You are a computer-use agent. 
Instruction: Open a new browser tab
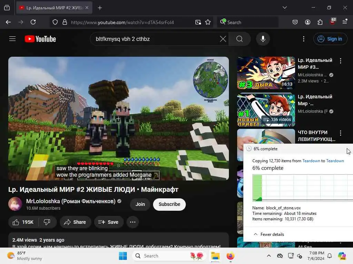point(100,8)
